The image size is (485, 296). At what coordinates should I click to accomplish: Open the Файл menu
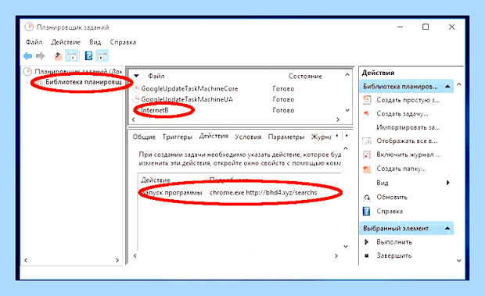tap(34, 42)
